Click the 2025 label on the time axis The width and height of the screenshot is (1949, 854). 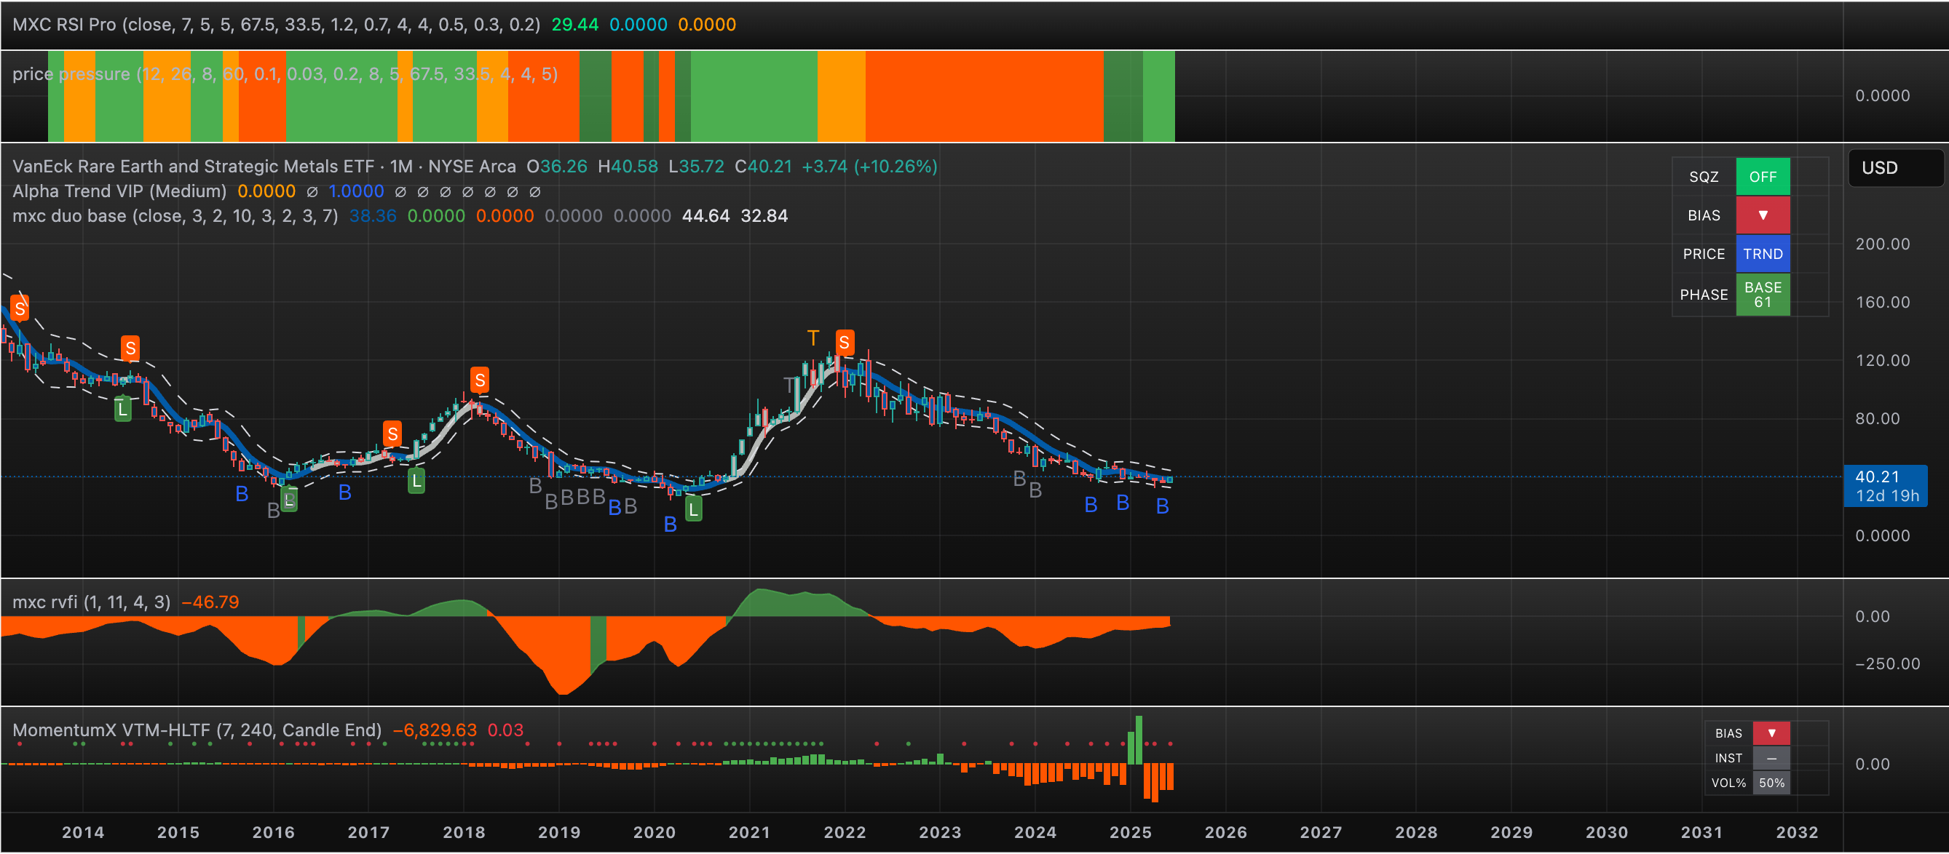click(1130, 832)
